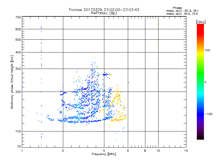Viewport: 219px width, 164px height.
Task: Click the y-axis tick label '500'
Action: click(18, 40)
